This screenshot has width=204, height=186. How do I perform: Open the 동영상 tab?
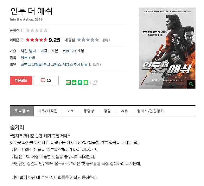click(x=89, y=111)
